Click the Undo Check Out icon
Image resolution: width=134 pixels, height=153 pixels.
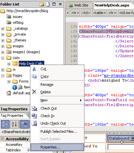point(34,123)
